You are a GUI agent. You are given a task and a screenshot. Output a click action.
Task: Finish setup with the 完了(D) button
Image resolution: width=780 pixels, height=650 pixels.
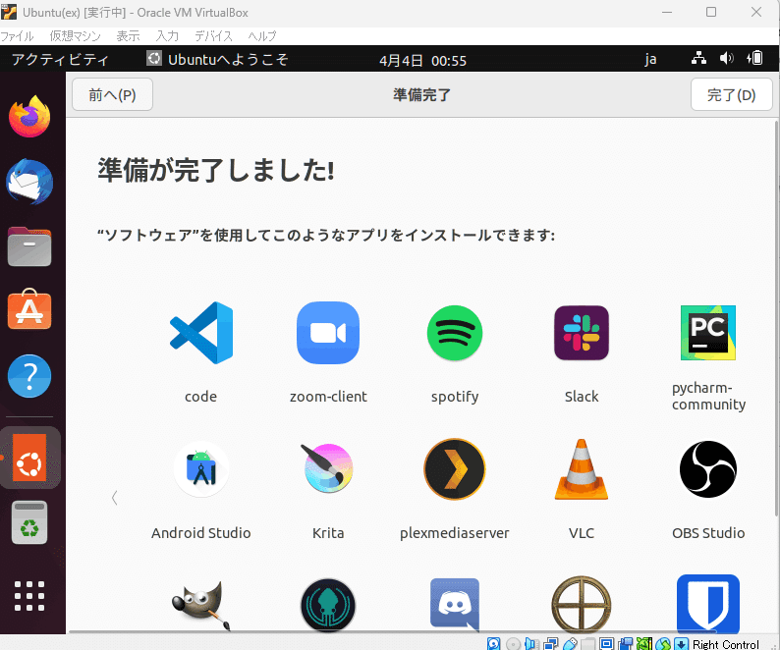(x=731, y=94)
